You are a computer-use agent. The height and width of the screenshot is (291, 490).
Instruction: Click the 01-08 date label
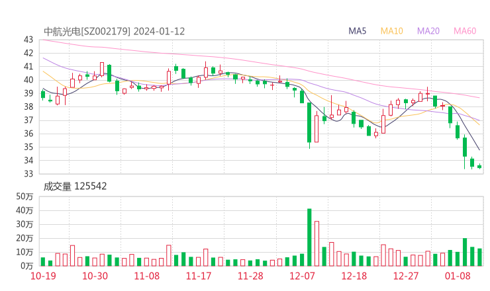[x=457, y=276]
